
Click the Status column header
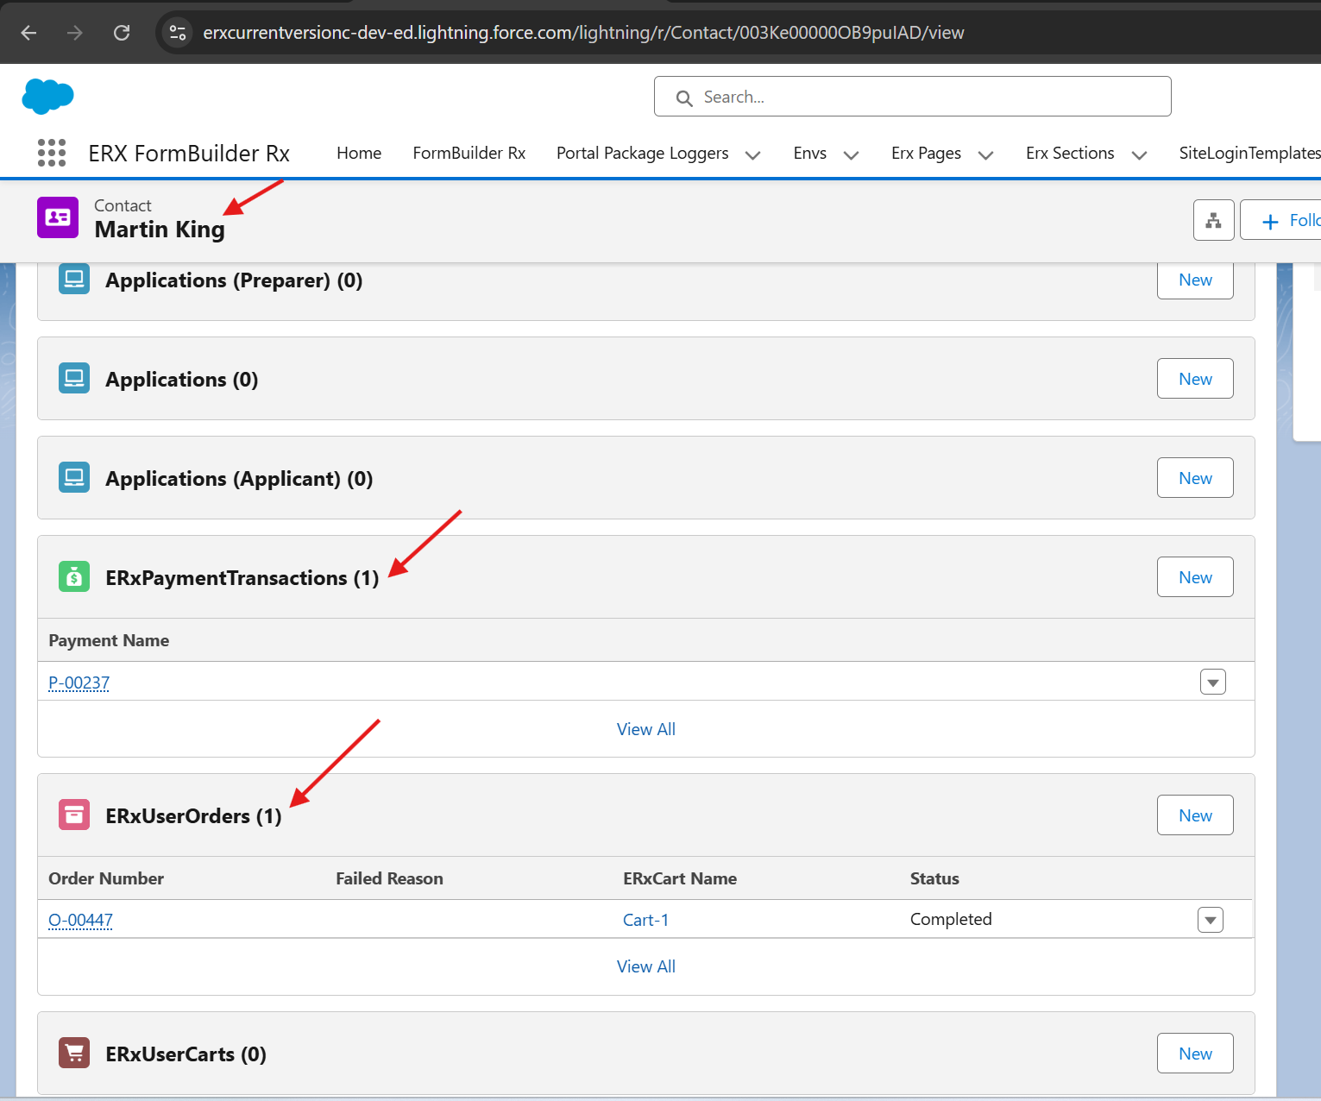click(x=934, y=878)
